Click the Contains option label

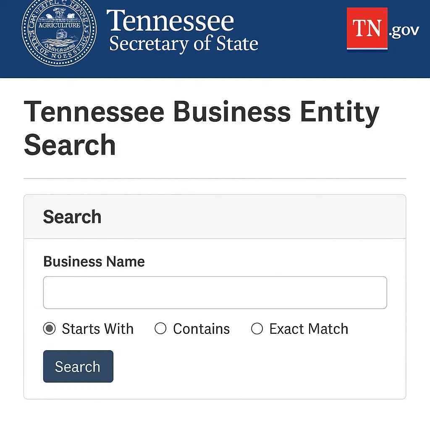point(201,329)
